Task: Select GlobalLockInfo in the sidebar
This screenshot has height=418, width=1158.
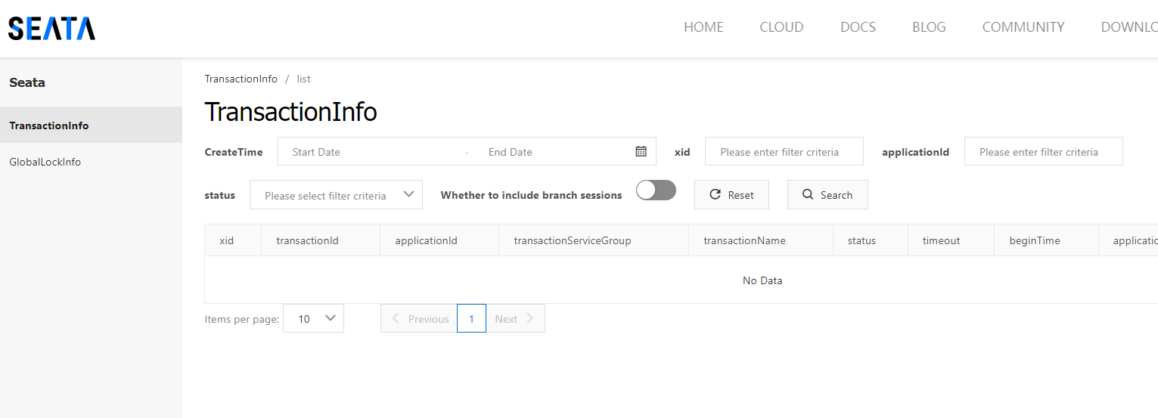Action: pos(91,162)
